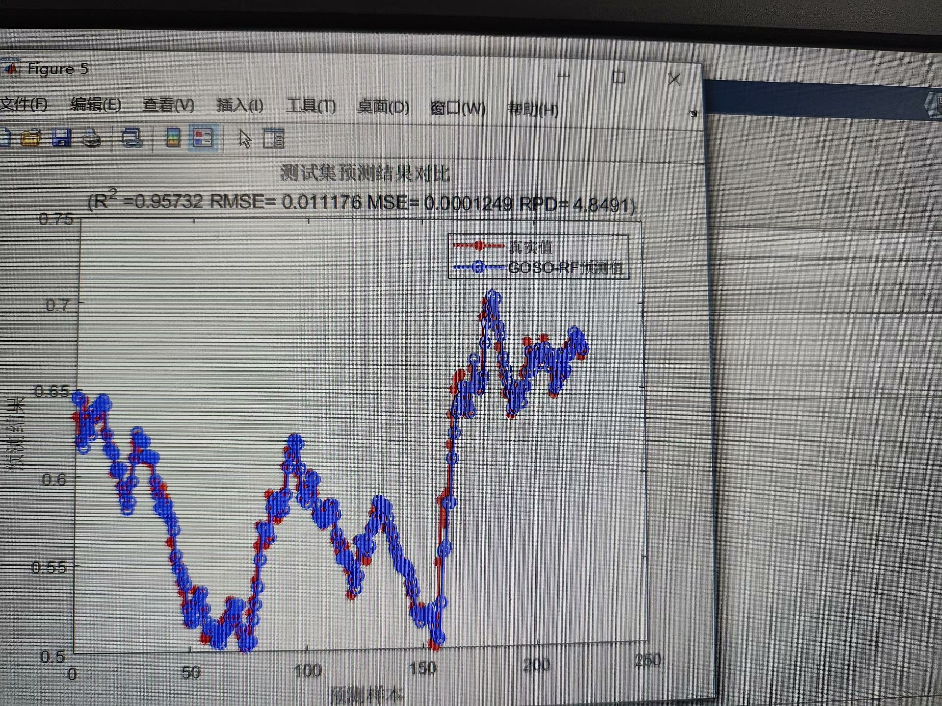Click the Print Figure icon
942x706 pixels.
pos(92,139)
